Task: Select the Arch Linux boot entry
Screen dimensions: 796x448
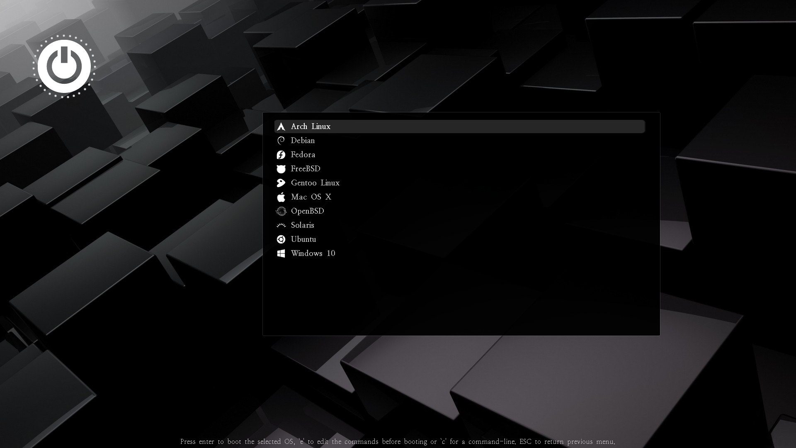Action: [x=459, y=127]
